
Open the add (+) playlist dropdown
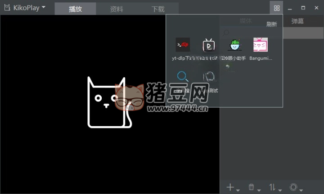pos(232,187)
